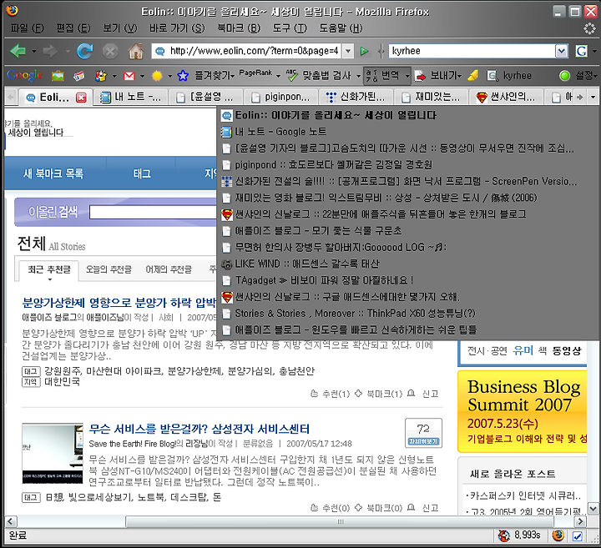Open the Gmail icon dropdown arrow
The image size is (601, 548).
[142, 76]
